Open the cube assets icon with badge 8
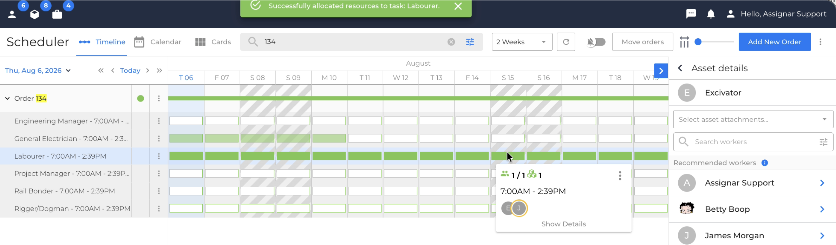Viewport: 836px width, 245px height. 34,14
